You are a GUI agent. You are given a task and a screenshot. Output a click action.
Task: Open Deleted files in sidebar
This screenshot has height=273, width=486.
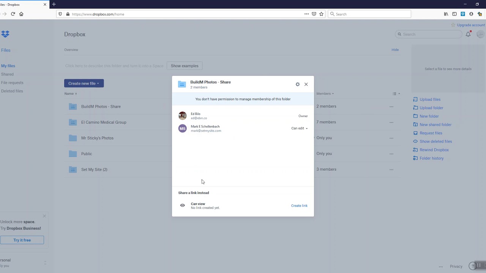pyautogui.click(x=12, y=91)
